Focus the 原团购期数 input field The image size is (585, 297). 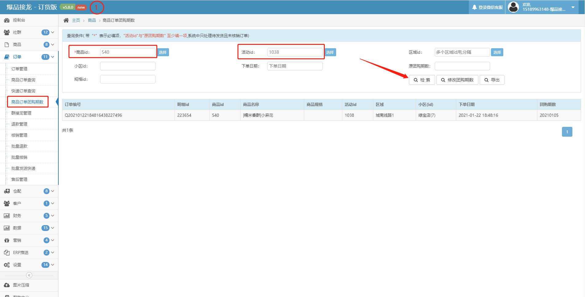click(462, 66)
